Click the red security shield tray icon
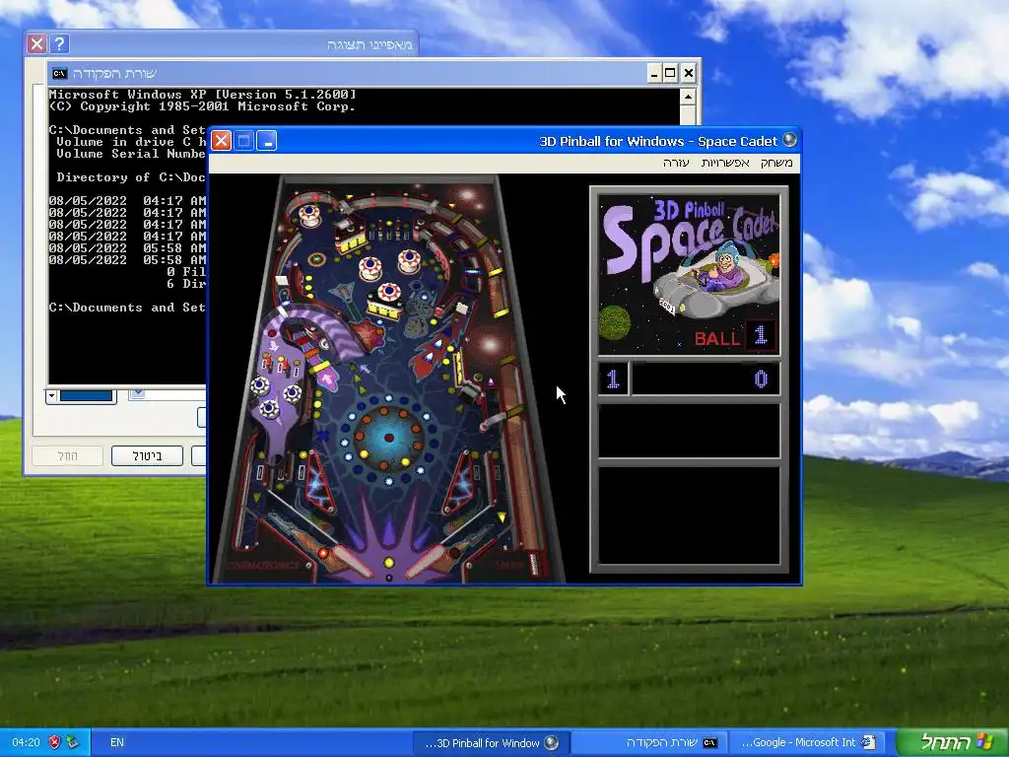The height and width of the screenshot is (757, 1009). pyautogui.click(x=55, y=742)
